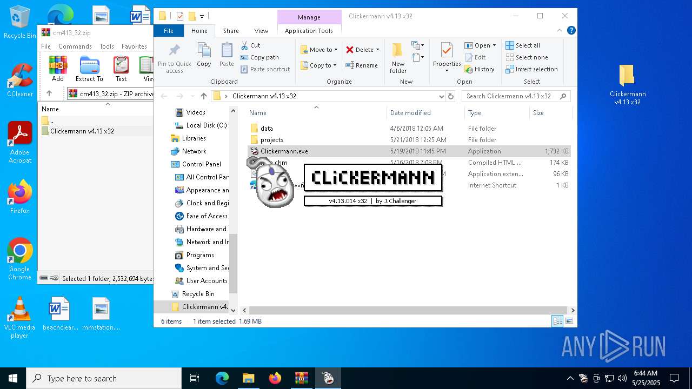The image size is (692, 389).
Task: Create a New folder from the ribbon
Action: (x=398, y=58)
